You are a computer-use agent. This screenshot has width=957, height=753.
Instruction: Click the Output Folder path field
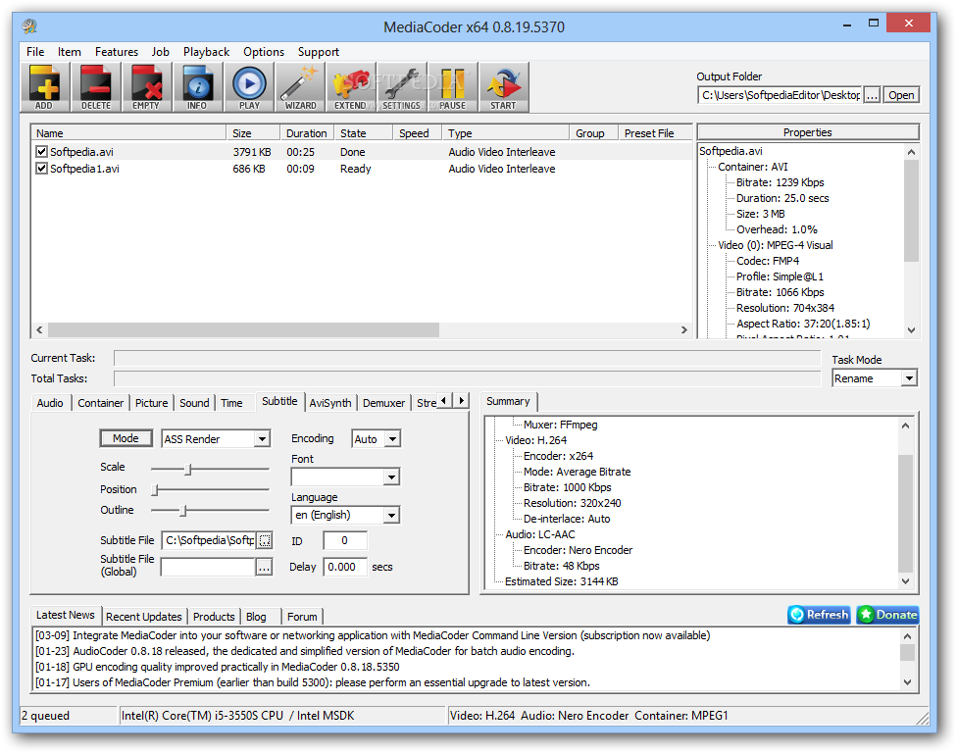coord(780,95)
